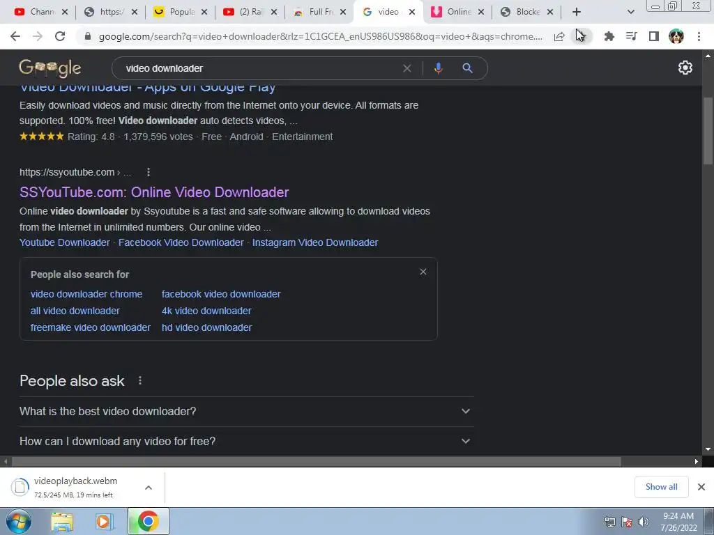Go forward with the browser forward arrow

tap(38, 36)
